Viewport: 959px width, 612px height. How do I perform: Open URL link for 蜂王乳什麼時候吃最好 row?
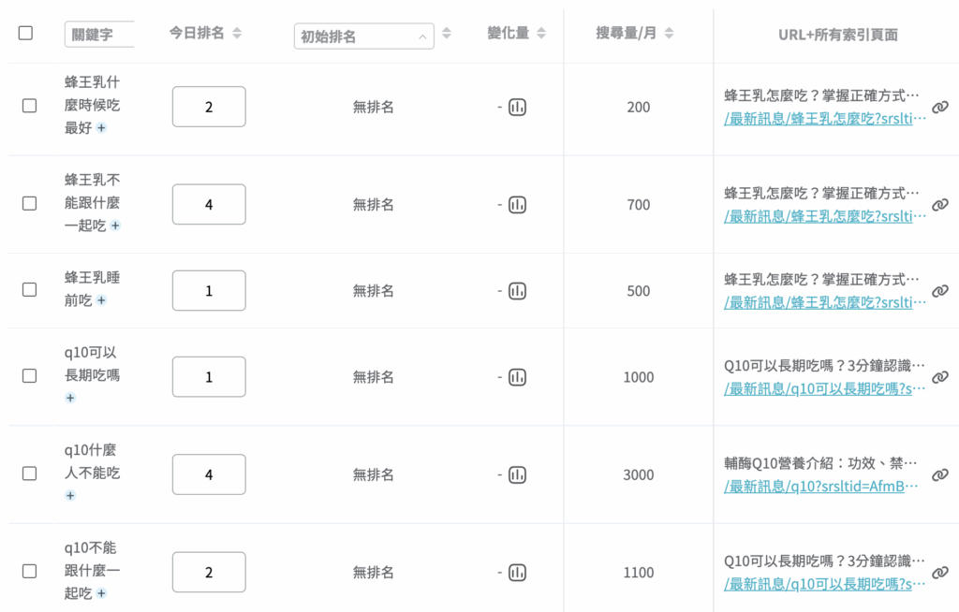click(824, 118)
